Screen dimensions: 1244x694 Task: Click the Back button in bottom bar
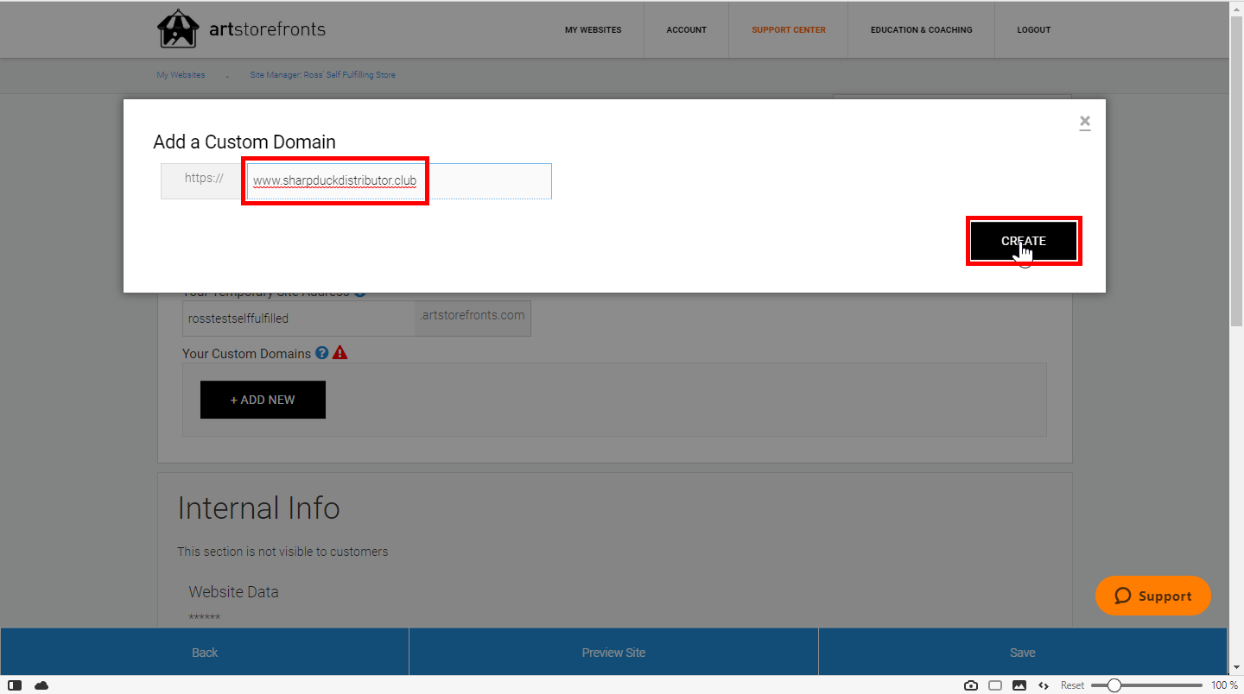205,652
